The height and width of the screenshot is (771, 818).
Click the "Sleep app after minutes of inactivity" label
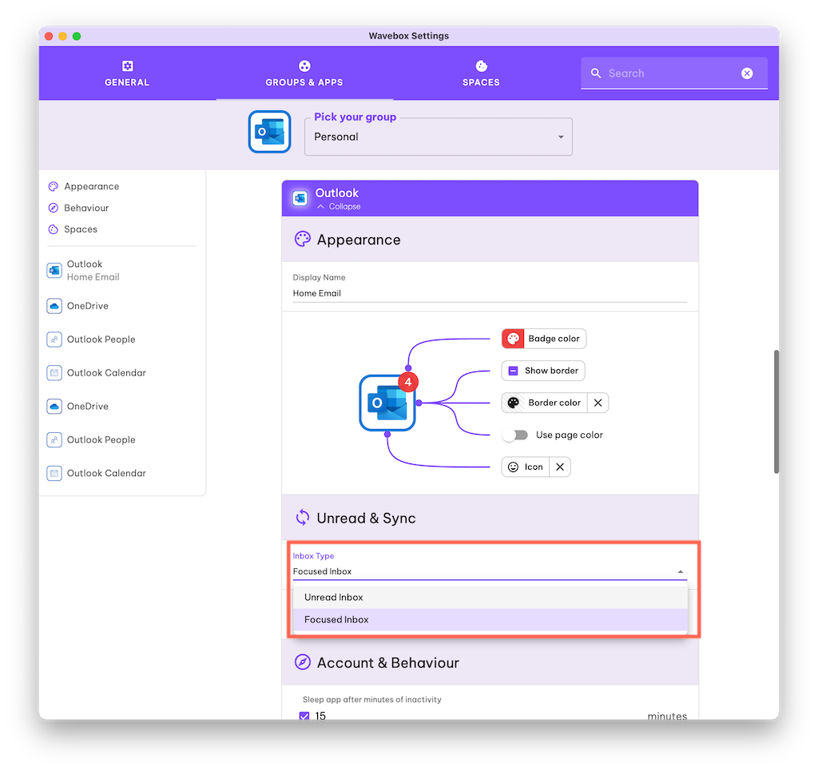(x=372, y=700)
